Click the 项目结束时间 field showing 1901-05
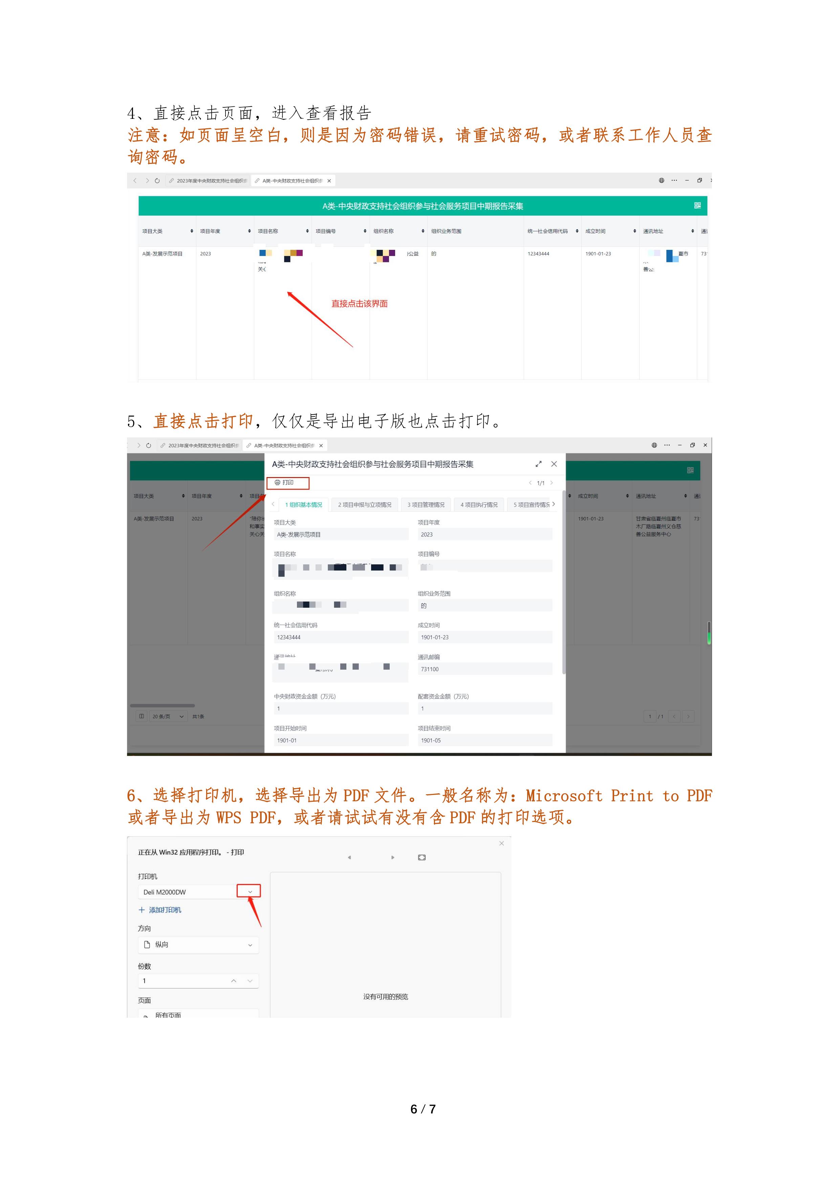The height and width of the screenshot is (1188, 840). click(x=485, y=740)
